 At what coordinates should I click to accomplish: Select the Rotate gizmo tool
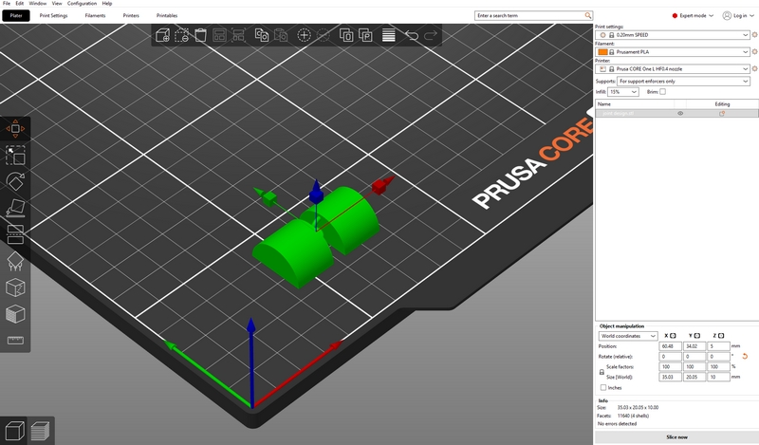click(x=15, y=181)
